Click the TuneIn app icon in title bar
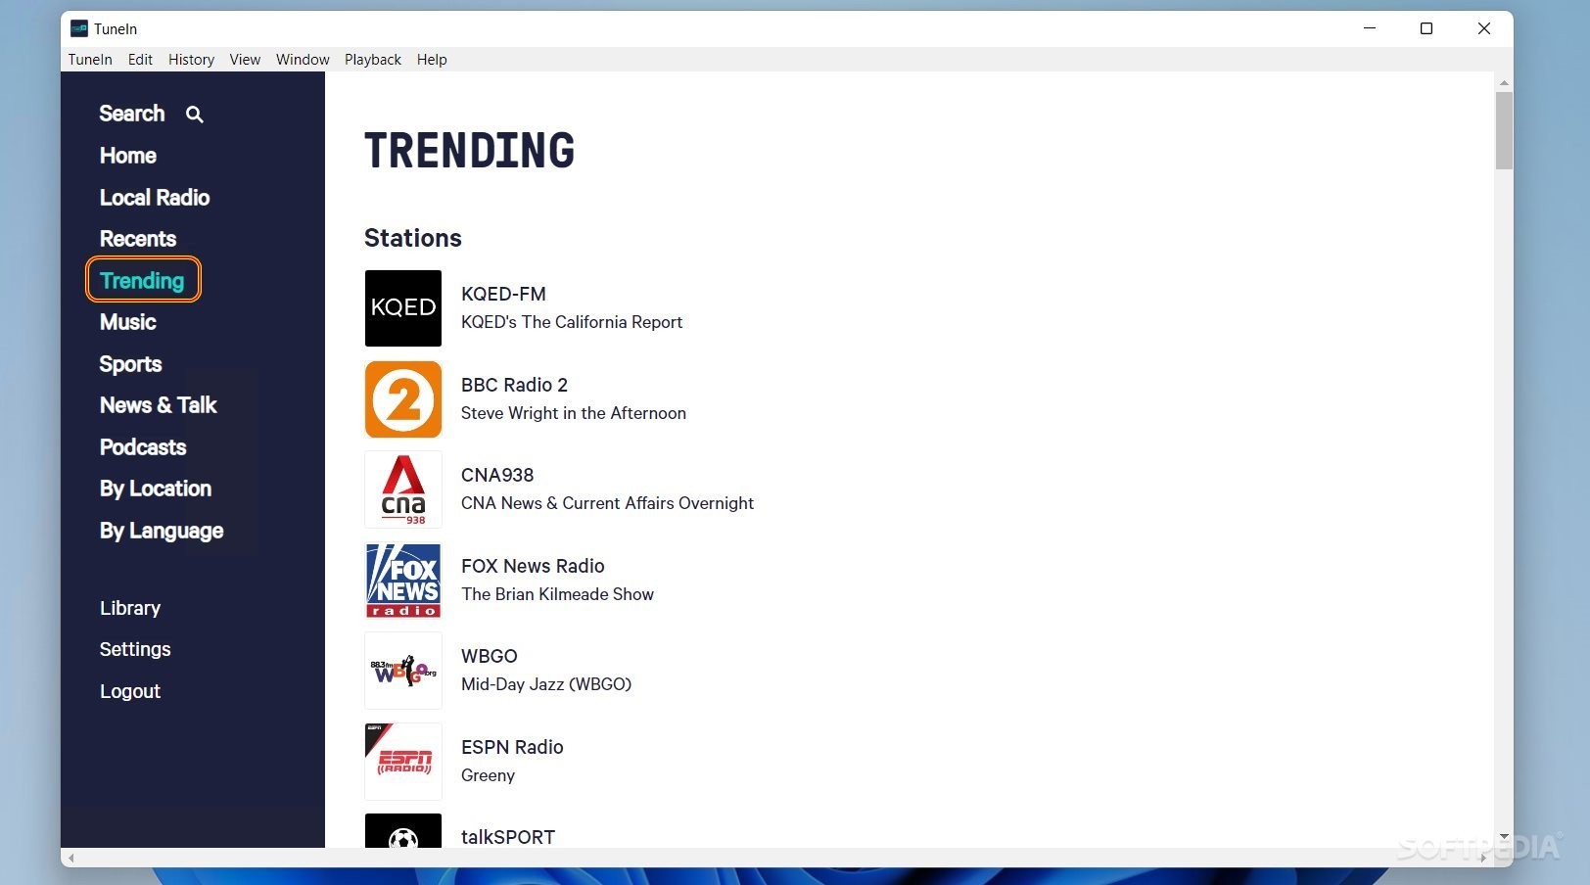This screenshot has width=1590, height=885. 79,28
